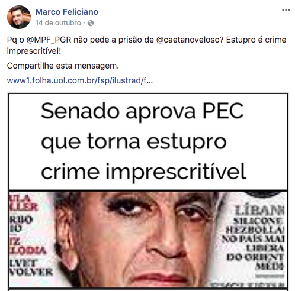The height and width of the screenshot is (291, 295).
Task: Open the "14 de outubro" post timestamp
Action: (58, 23)
